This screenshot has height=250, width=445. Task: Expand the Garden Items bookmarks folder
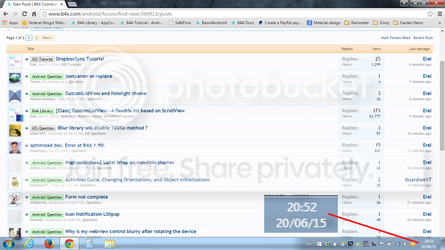coord(408,23)
